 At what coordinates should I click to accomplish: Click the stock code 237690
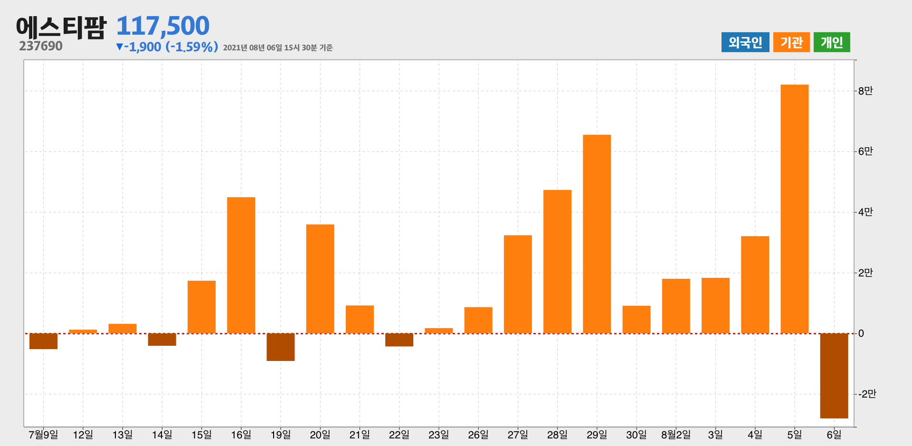[x=41, y=46]
